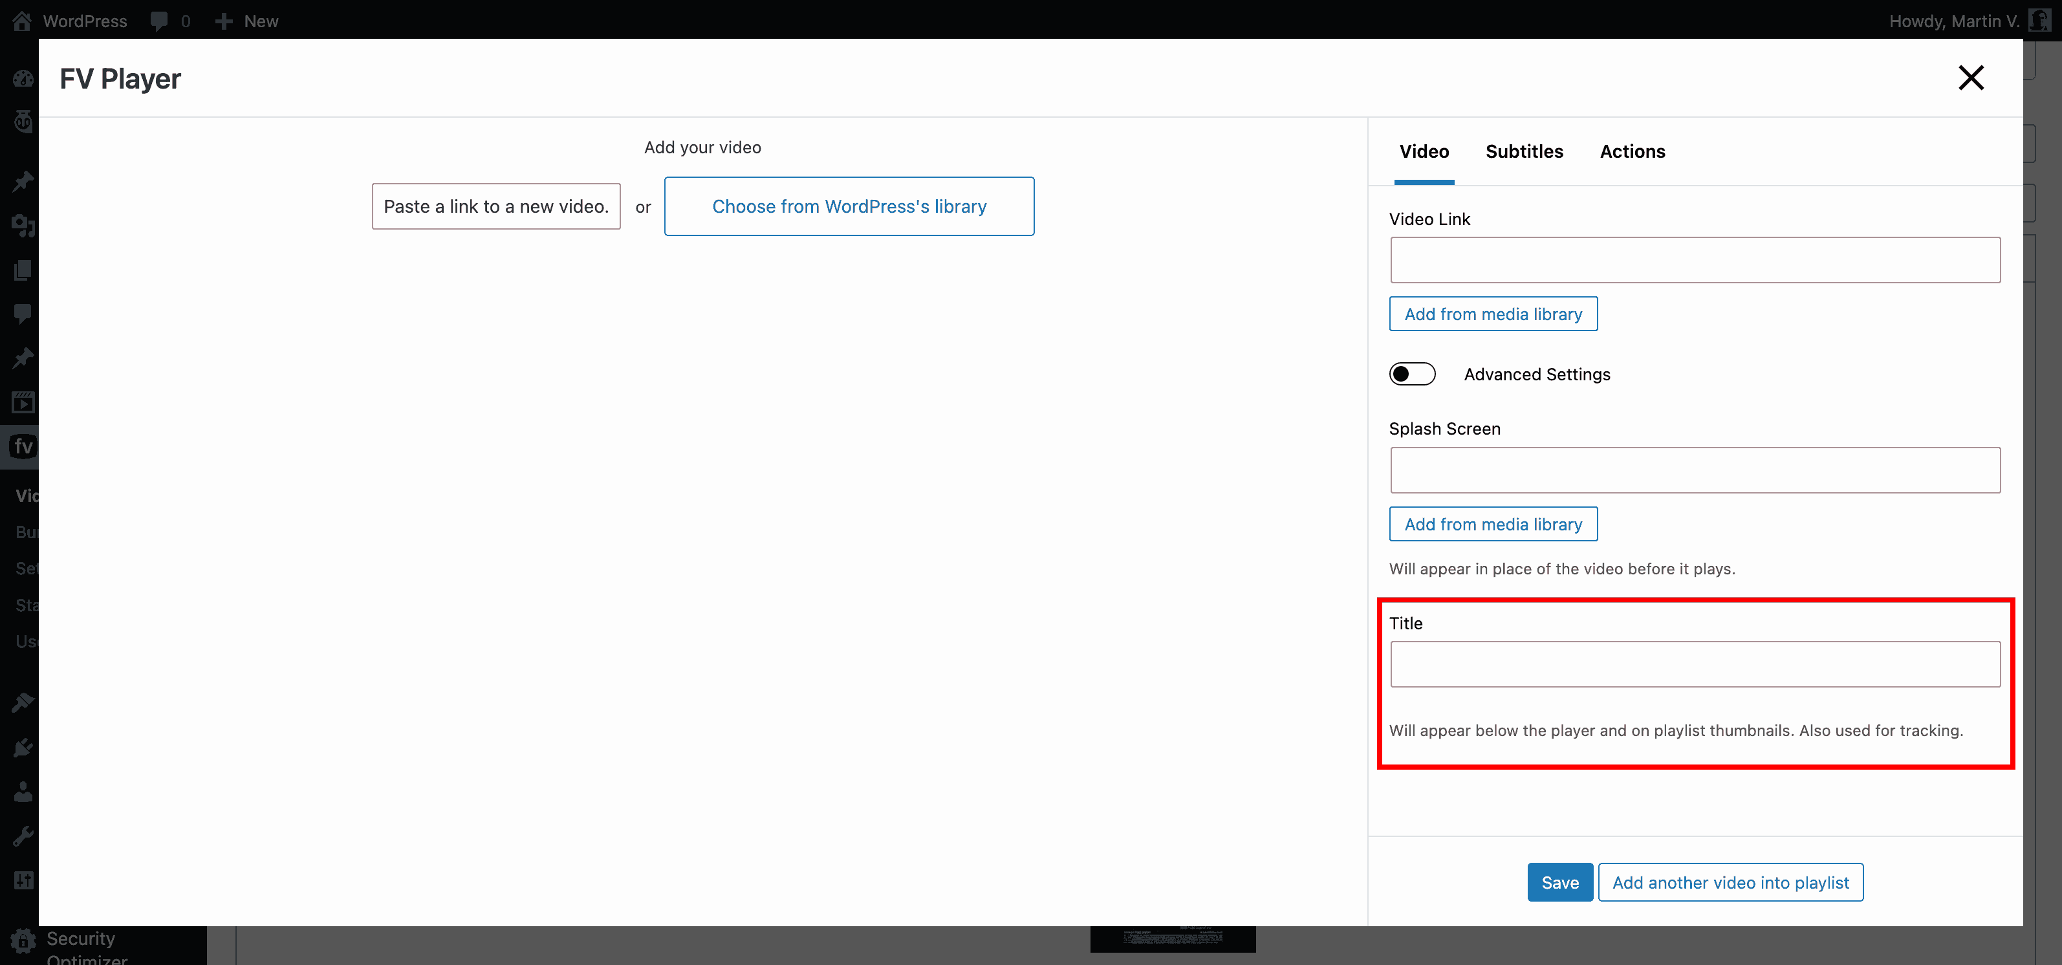Click Martin V. user avatar in admin bar

(2039, 21)
